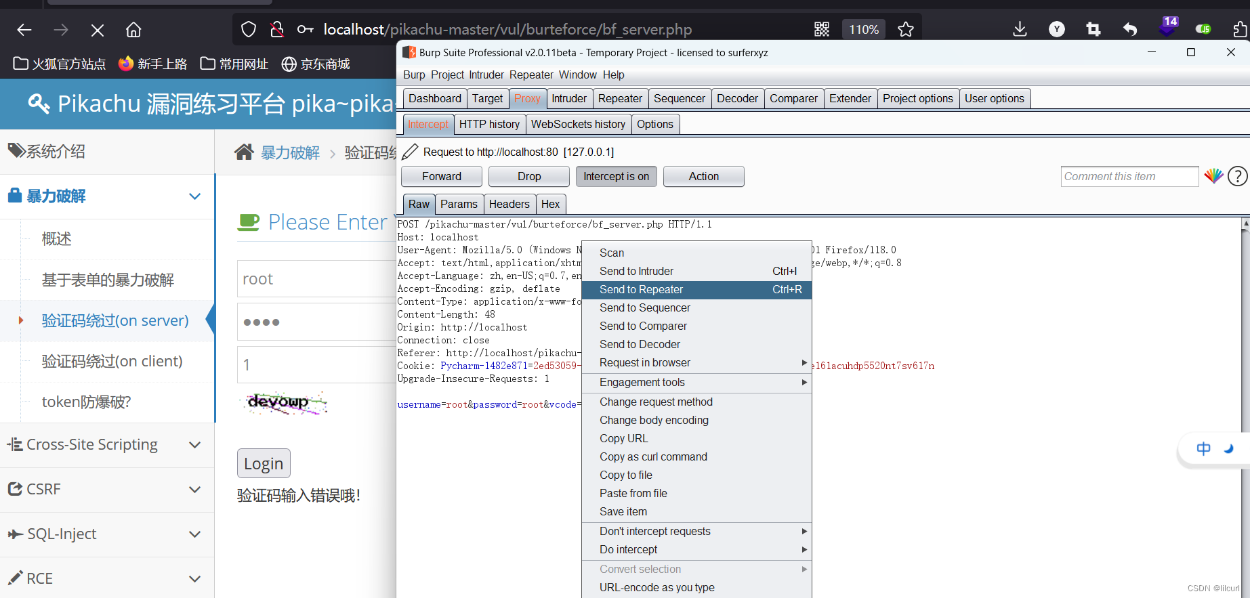Expand the CSRF sidebar section
The width and height of the screenshot is (1250, 598).
pos(107,489)
